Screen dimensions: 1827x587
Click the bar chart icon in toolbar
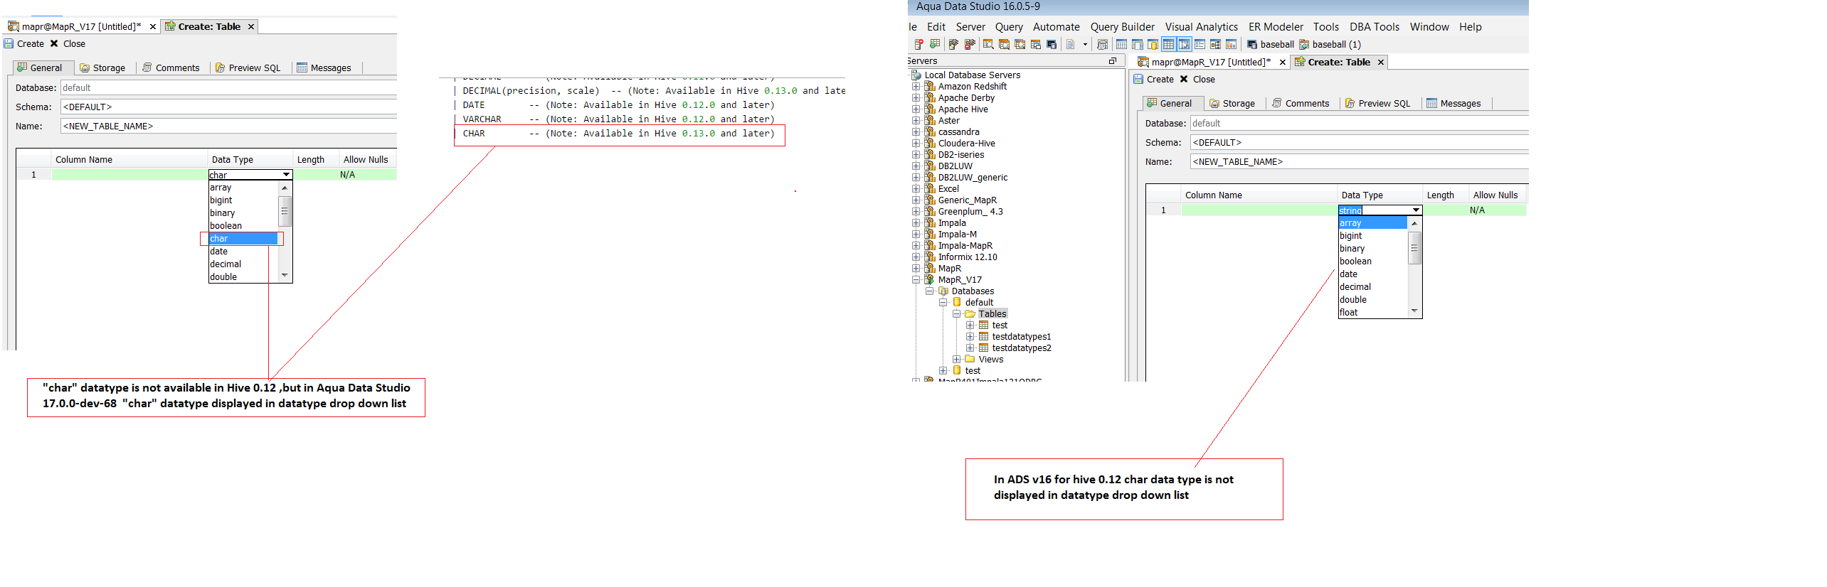1231,44
